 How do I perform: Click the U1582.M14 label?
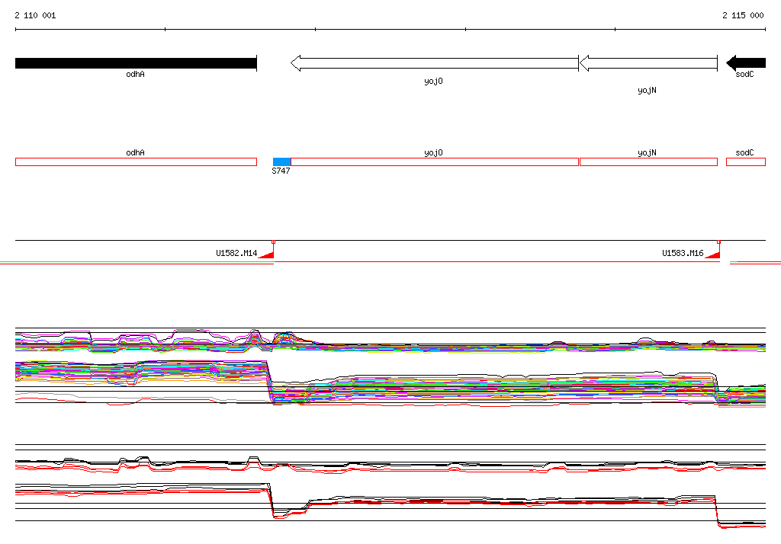[236, 253]
